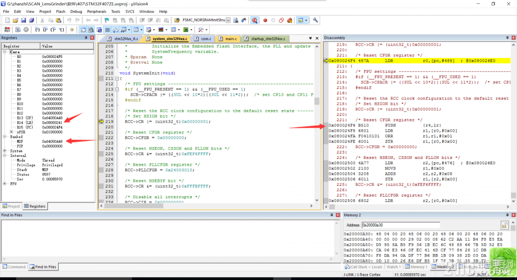Switch to the stm32f4xx_it.c tab
The width and height of the screenshot is (517, 280).
coord(123,39)
